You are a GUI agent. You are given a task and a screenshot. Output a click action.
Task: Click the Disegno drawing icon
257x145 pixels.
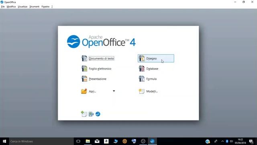142,58
